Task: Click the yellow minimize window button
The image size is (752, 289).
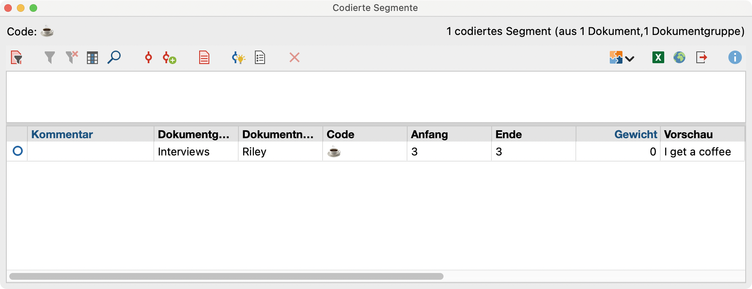Action: (x=21, y=8)
